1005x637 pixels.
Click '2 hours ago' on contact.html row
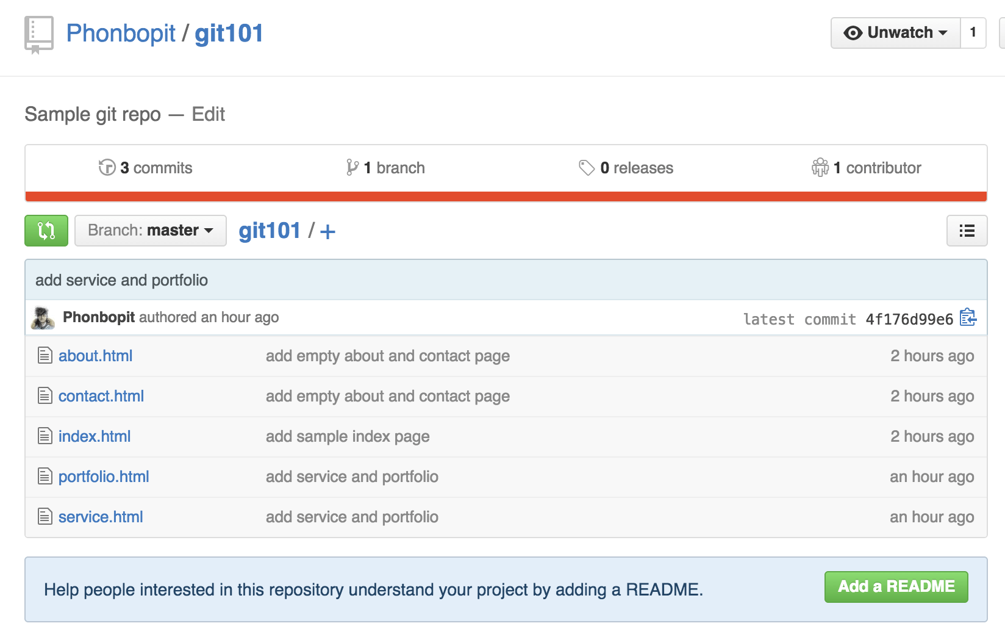[x=932, y=396]
